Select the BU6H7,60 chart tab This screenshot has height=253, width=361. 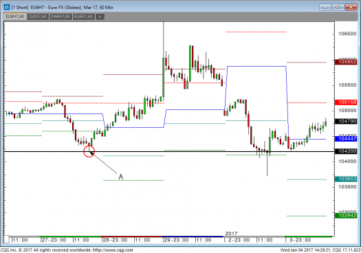pyautogui.click(x=84, y=16)
